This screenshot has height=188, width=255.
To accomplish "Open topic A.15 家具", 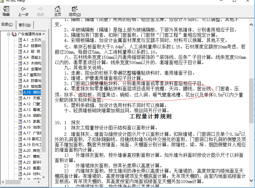I will coord(32,122).
